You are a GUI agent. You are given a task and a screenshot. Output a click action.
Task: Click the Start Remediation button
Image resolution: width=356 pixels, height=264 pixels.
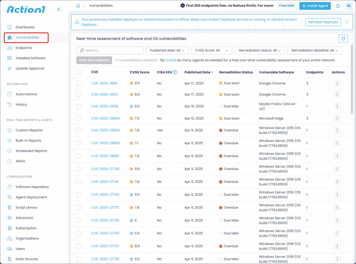pos(94,60)
